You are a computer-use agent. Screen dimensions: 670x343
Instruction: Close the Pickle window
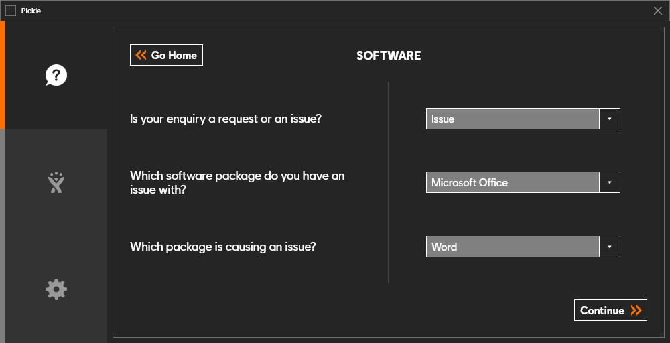[658, 11]
